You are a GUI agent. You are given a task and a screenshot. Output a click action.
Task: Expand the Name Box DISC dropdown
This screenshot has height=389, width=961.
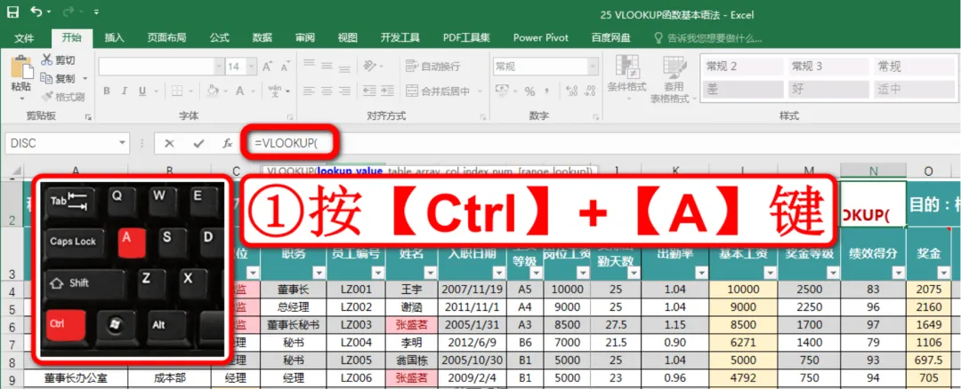point(123,144)
